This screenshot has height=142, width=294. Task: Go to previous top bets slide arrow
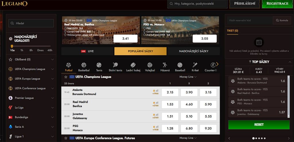(x=229, y=138)
